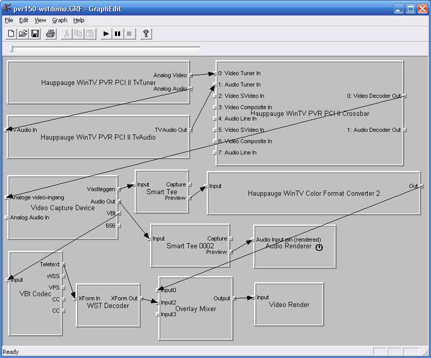The width and height of the screenshot is (431, 358).
Task: Pause the graph with Pause button
Action: pos(118,34)
